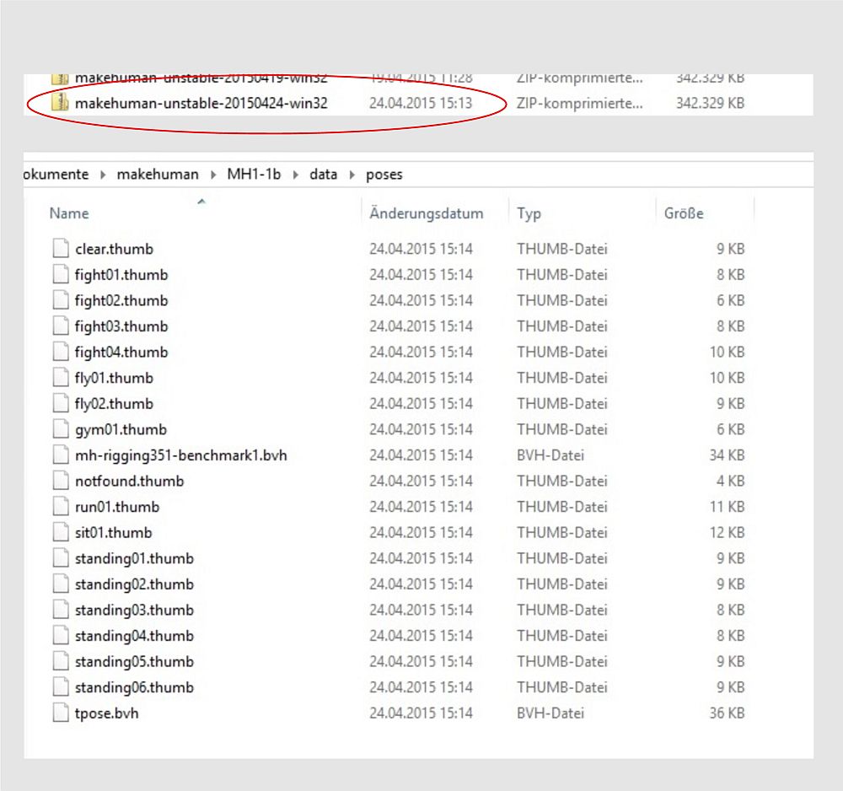Screen dimensions: 843x791
Task: Expand breadcrumb arrow after MH1-1b
Action: click(296, 175)
